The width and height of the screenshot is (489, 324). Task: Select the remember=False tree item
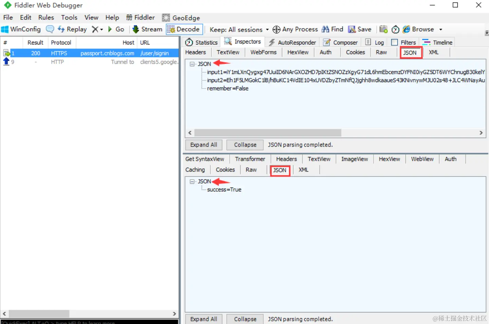point(228,89)
